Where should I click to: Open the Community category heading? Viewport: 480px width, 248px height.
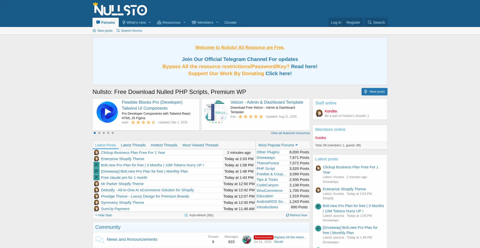tap(108, 227)
